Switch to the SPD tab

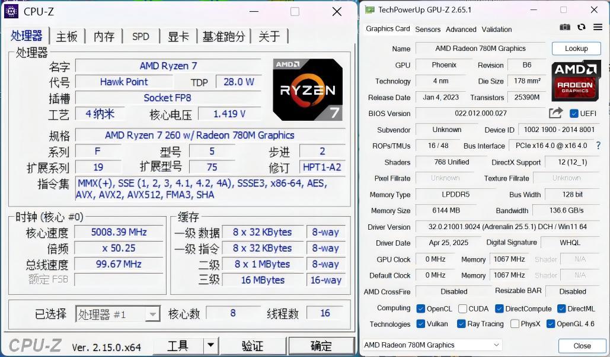(140, 37)
